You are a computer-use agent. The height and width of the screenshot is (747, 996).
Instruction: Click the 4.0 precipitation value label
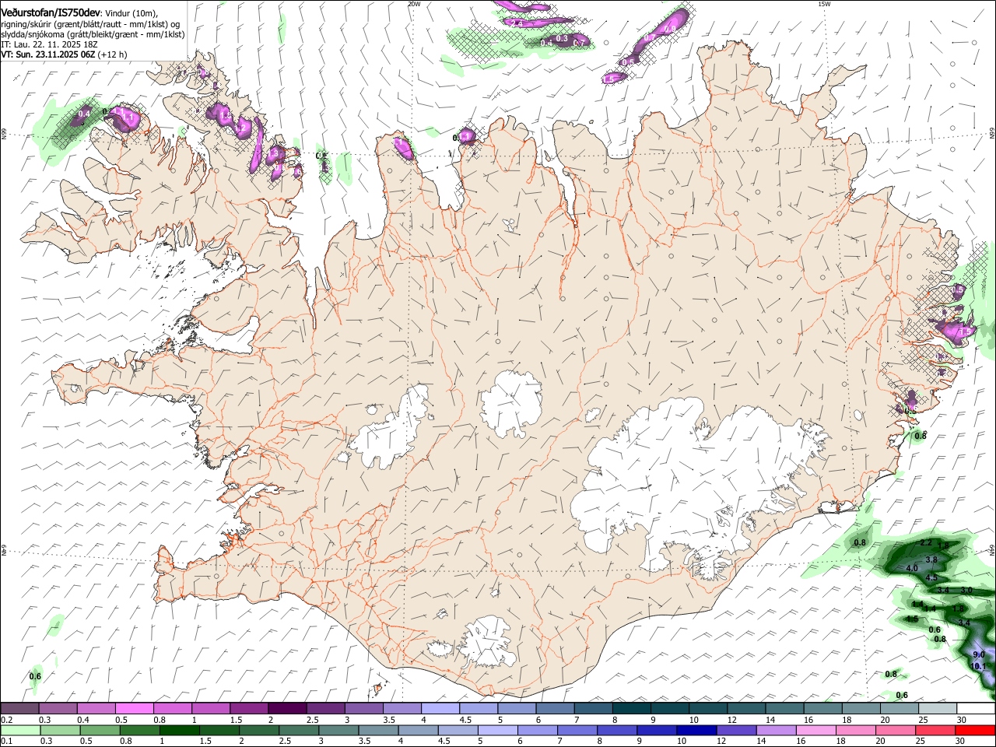click(913, 569)
